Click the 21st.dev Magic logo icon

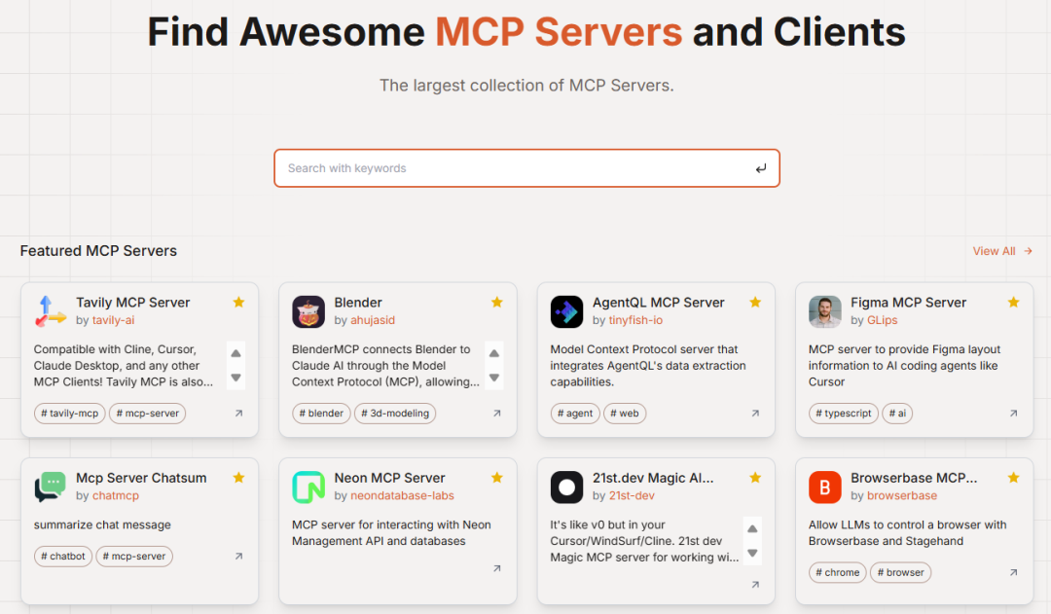tap(566, 487)
